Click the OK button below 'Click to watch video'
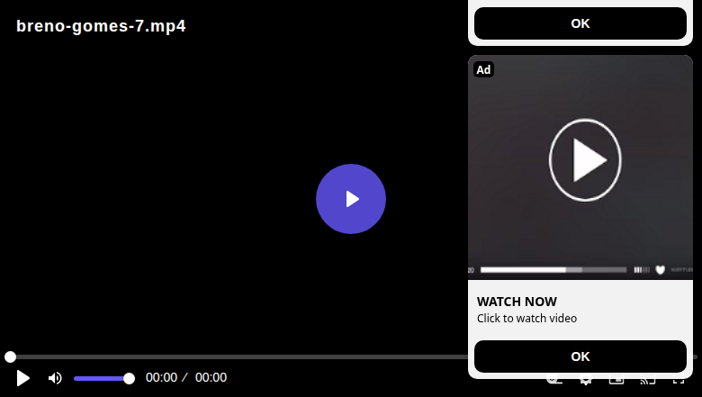702x397 pixels. click(580, 356)
